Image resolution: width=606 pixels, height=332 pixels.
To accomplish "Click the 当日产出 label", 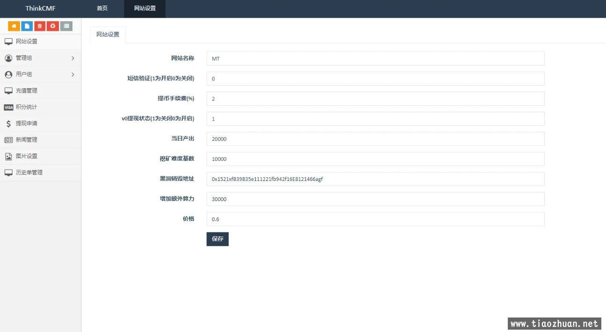I will click(182, 139).
